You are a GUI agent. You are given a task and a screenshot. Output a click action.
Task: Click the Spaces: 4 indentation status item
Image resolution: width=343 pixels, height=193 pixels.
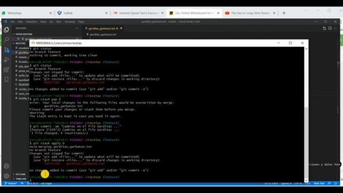(x=286, y=183)
